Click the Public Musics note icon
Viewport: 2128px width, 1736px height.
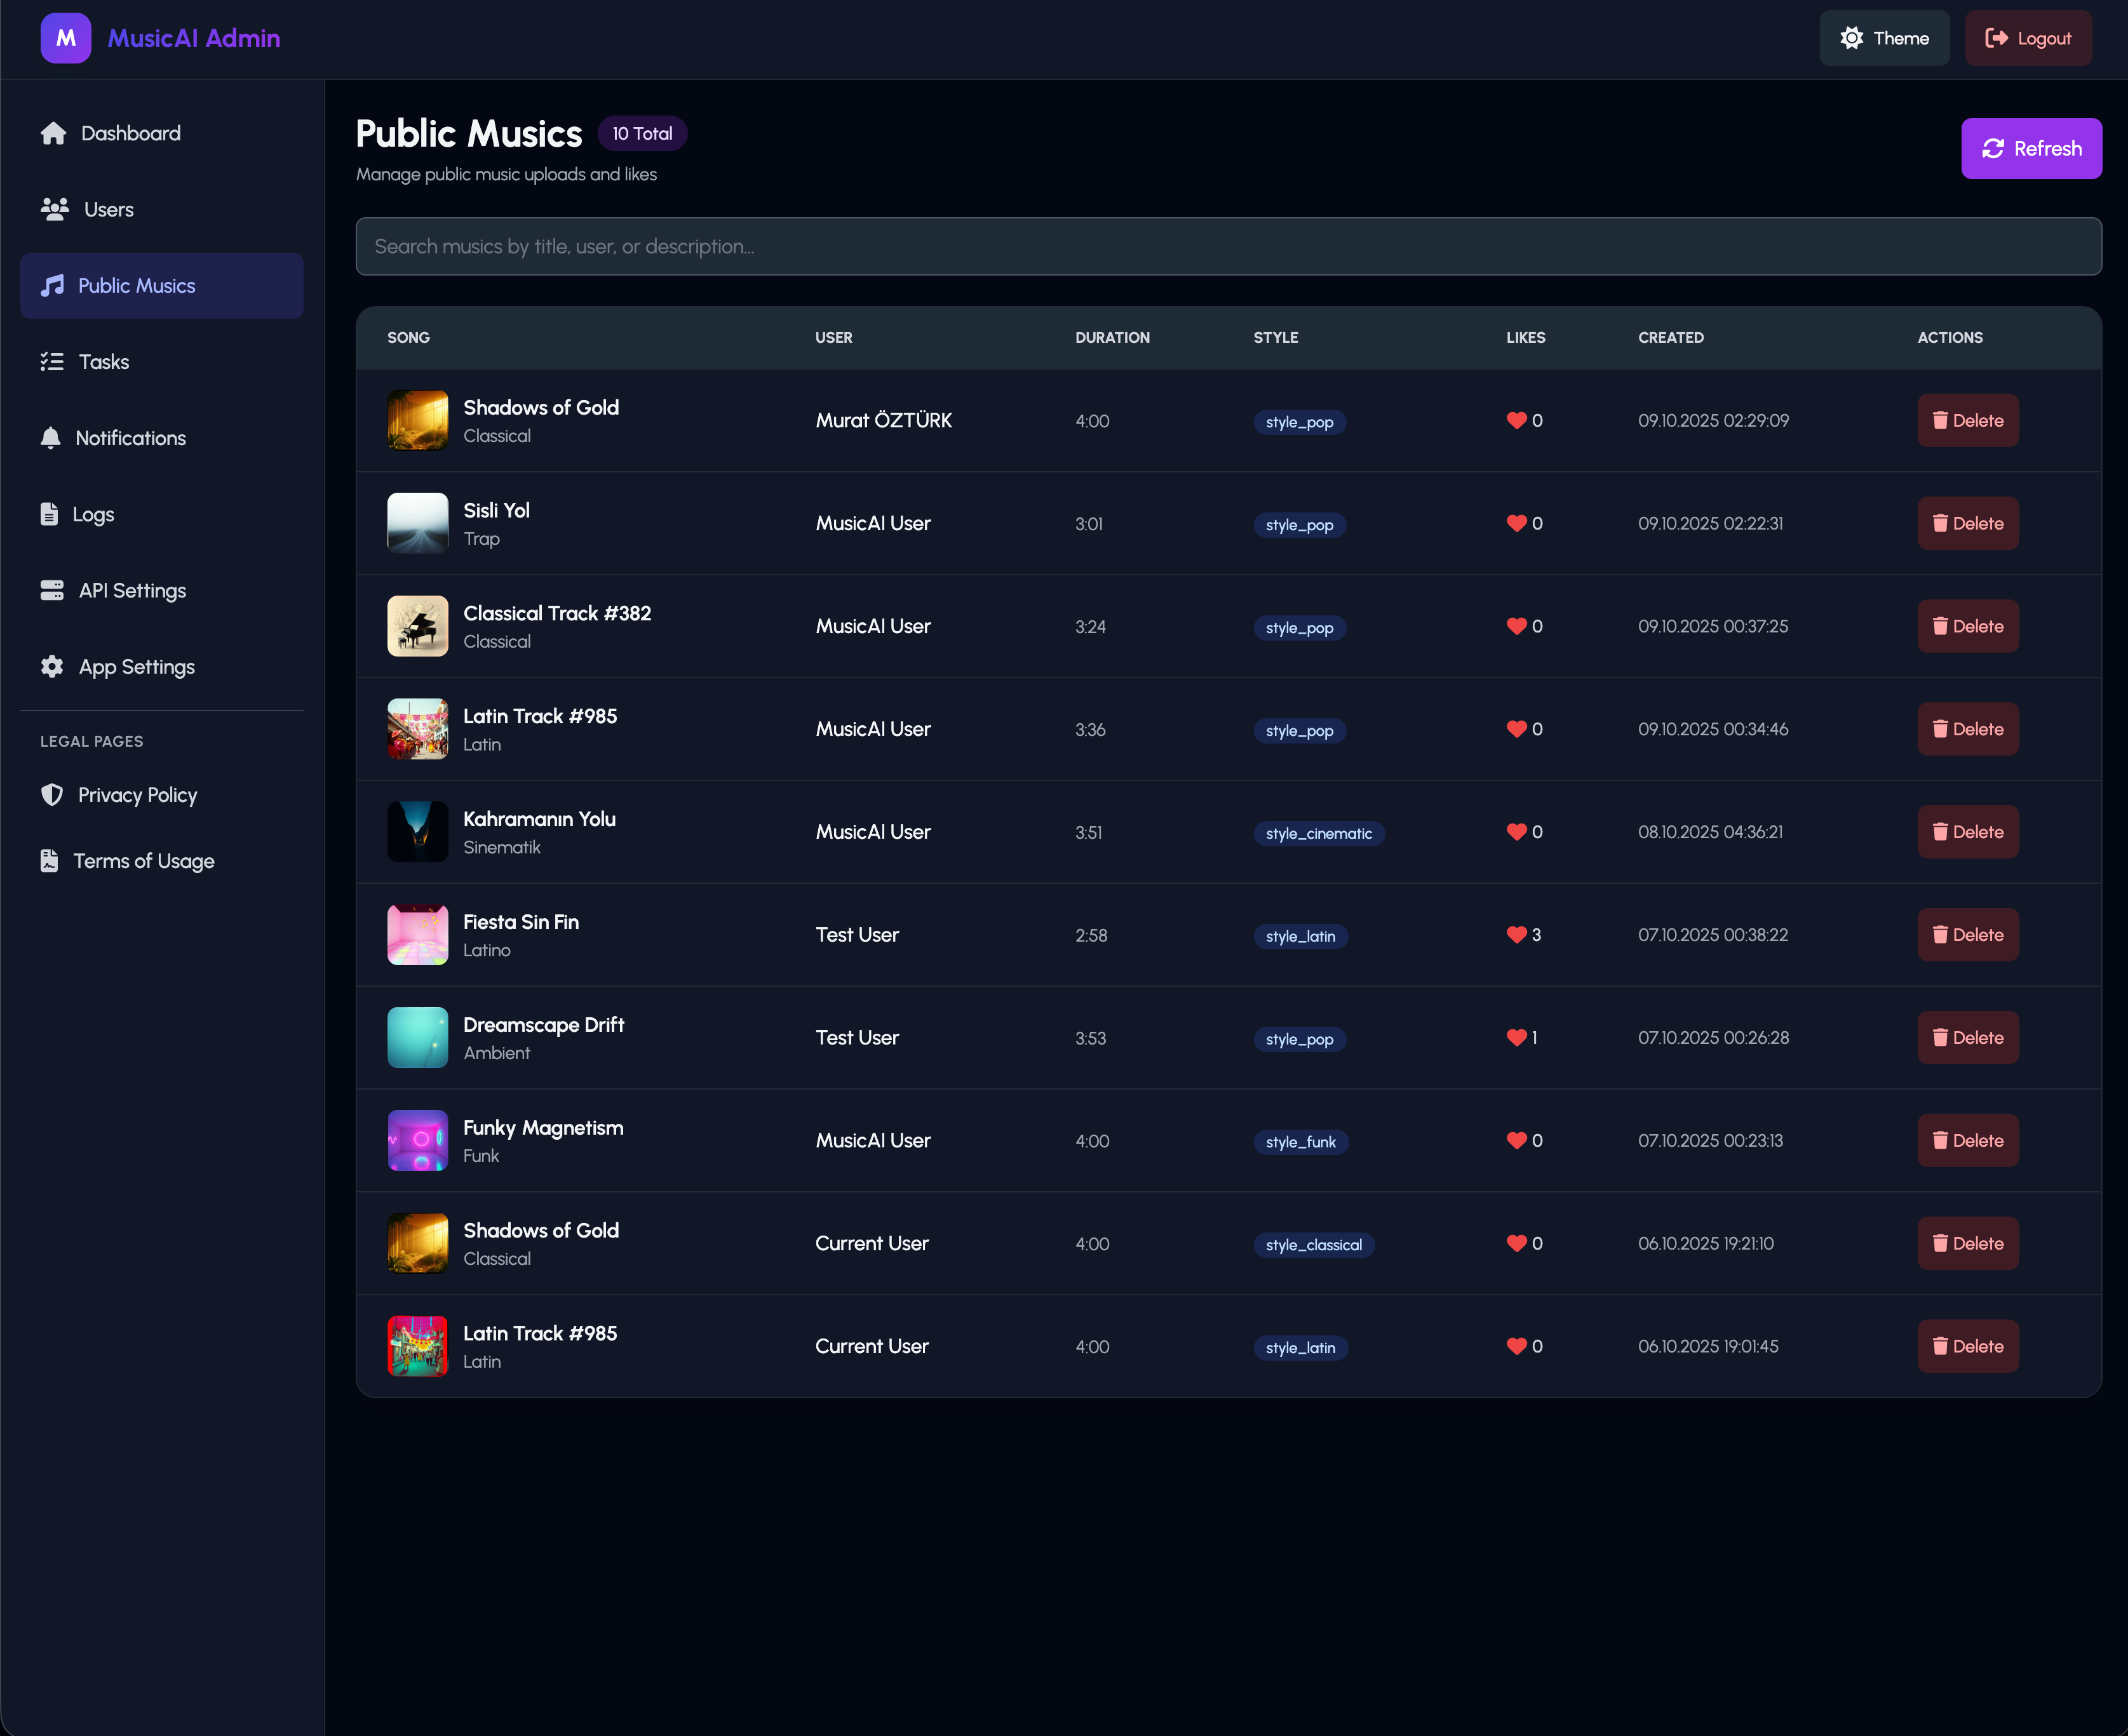tap(52, 286)
